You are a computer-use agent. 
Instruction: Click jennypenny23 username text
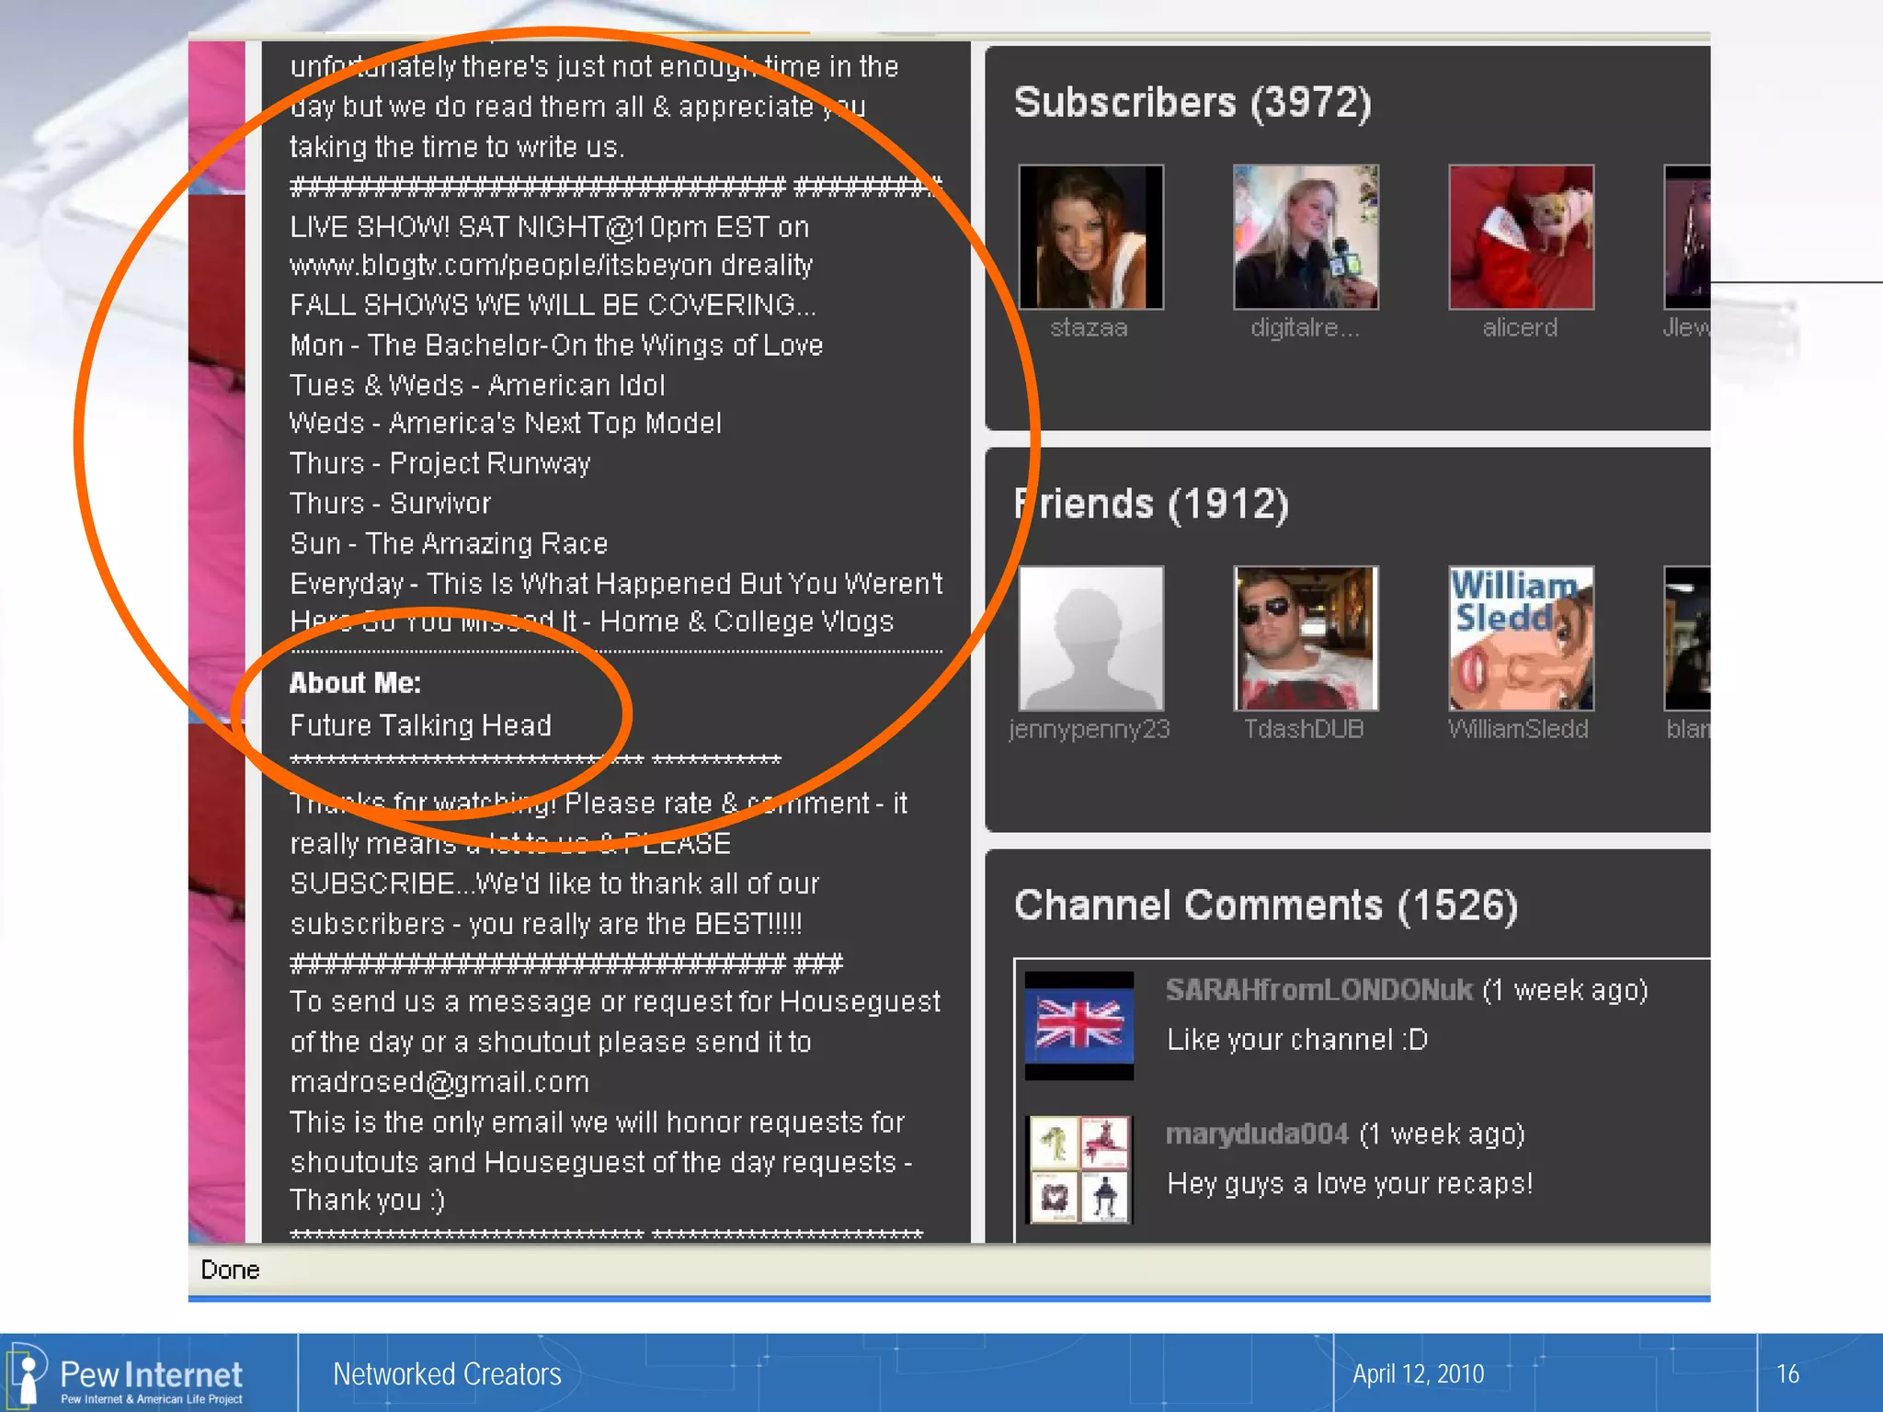click(1089, 730)
